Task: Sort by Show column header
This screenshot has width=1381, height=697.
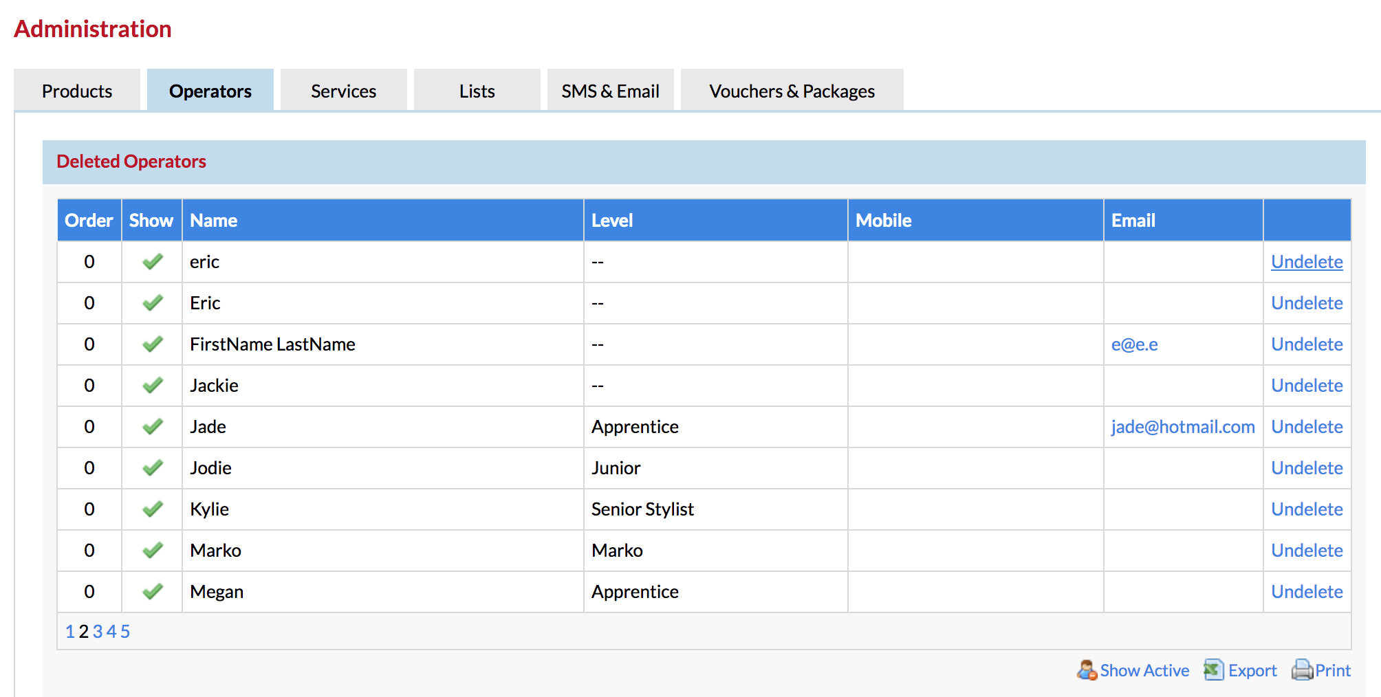Action: coord(151,221)
